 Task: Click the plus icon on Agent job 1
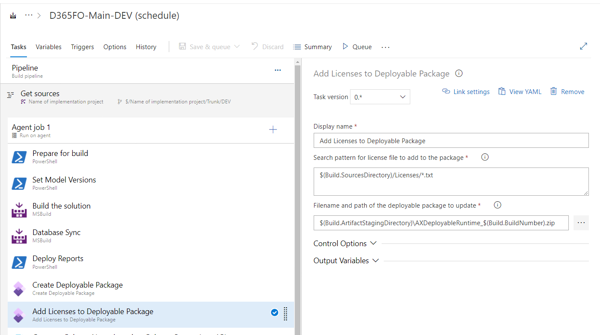273,129
